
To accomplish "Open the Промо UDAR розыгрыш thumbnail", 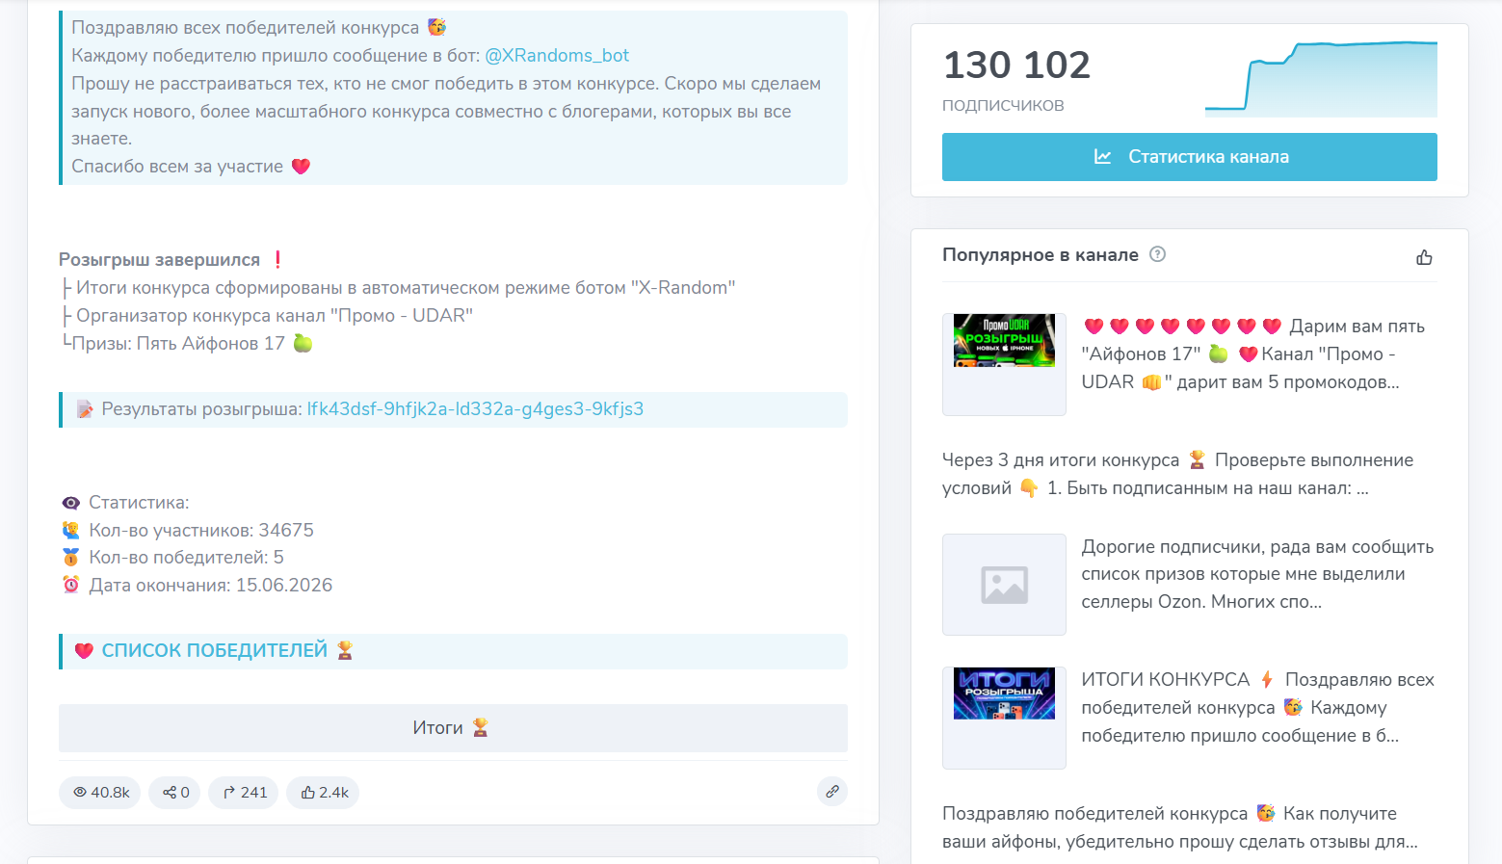I will [x=1004, y=364].
